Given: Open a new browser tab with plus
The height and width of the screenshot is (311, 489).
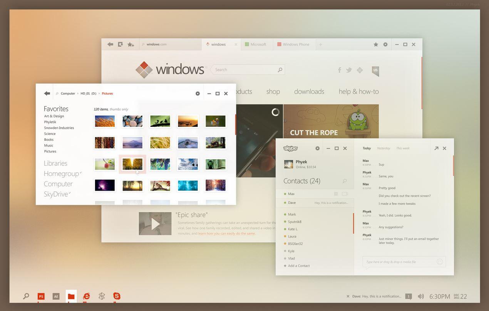Looking at the screenshot, I should (320, 45).
